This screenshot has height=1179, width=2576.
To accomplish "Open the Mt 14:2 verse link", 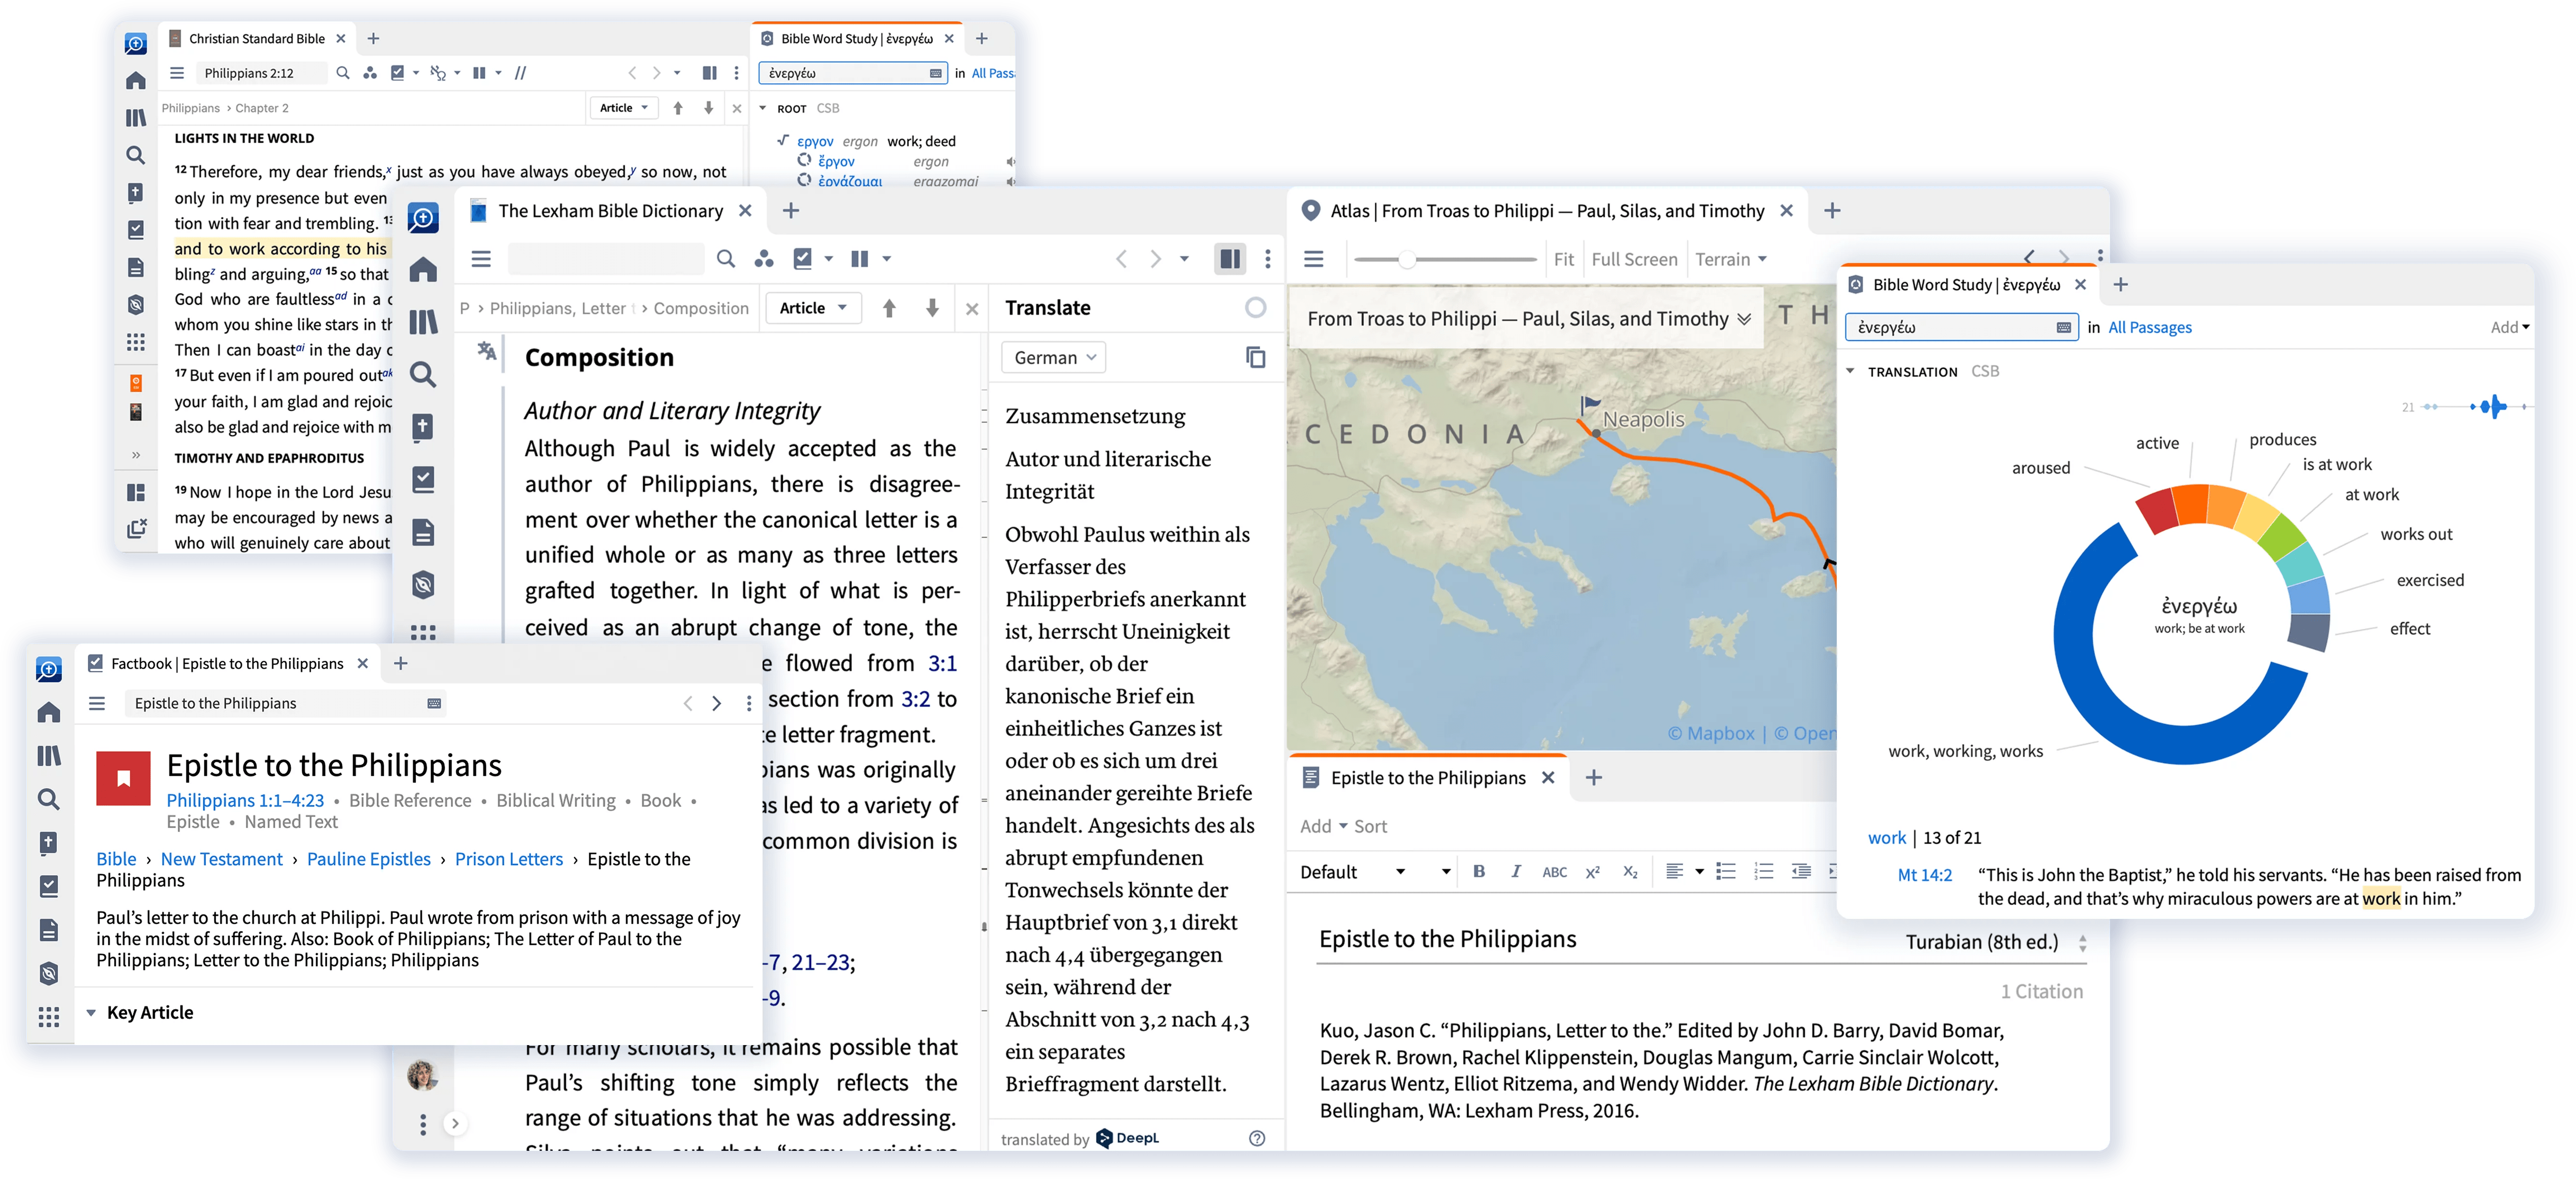I will 1924,875.
